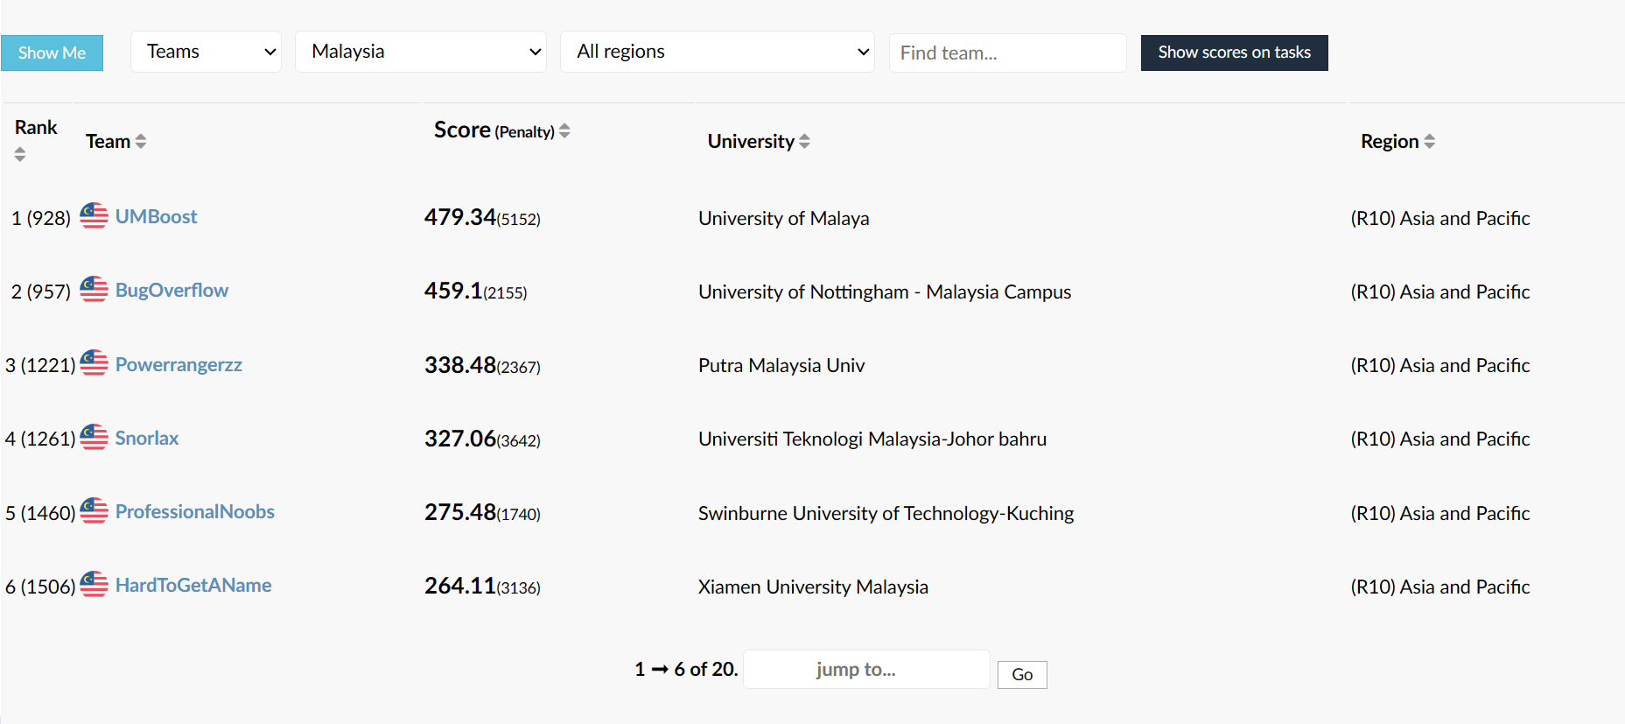Open the HardToGetAName team link
This screenshot has width=1625, height=724.
tap(193, 585)
